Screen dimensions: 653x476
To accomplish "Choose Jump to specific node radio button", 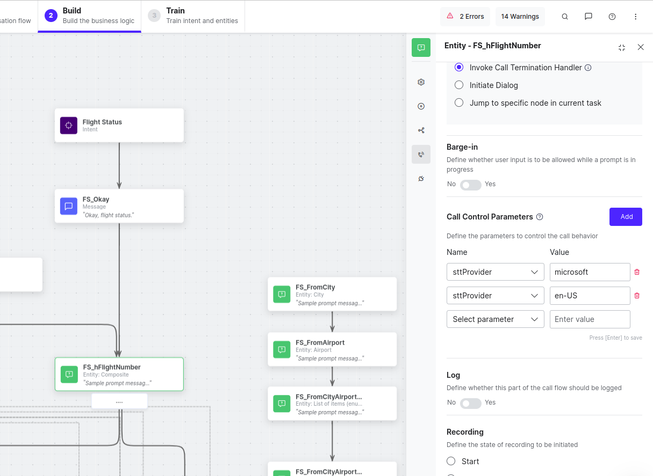I will (459, 103).
